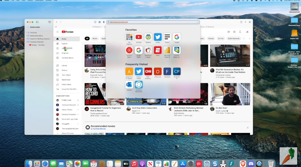
Task: Select the Music filter chip
Action: click(95, 38)
